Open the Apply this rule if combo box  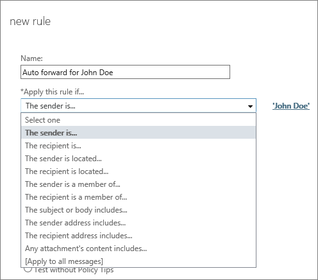[x=138, y=105]
